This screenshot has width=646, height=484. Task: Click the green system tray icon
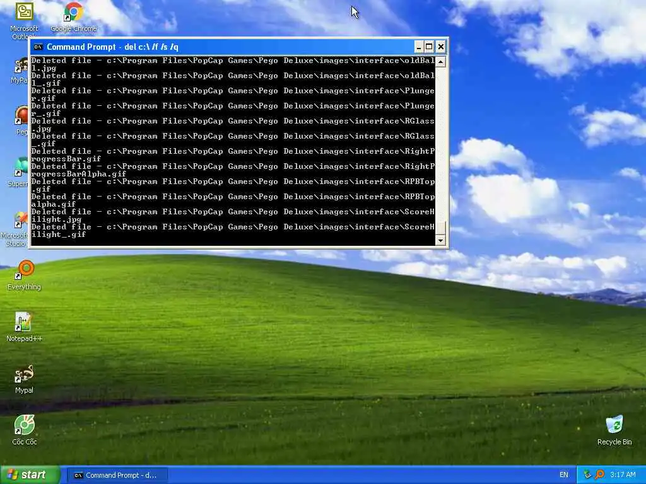(587, 475)
